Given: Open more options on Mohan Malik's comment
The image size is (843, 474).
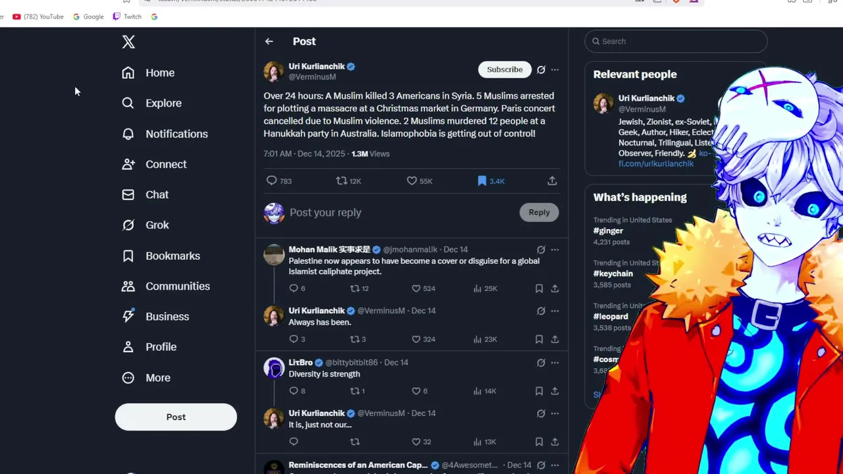Looking at the screenshot, I should click(555, 250).
